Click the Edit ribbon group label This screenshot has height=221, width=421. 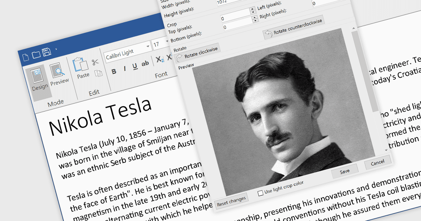(94, 93)
